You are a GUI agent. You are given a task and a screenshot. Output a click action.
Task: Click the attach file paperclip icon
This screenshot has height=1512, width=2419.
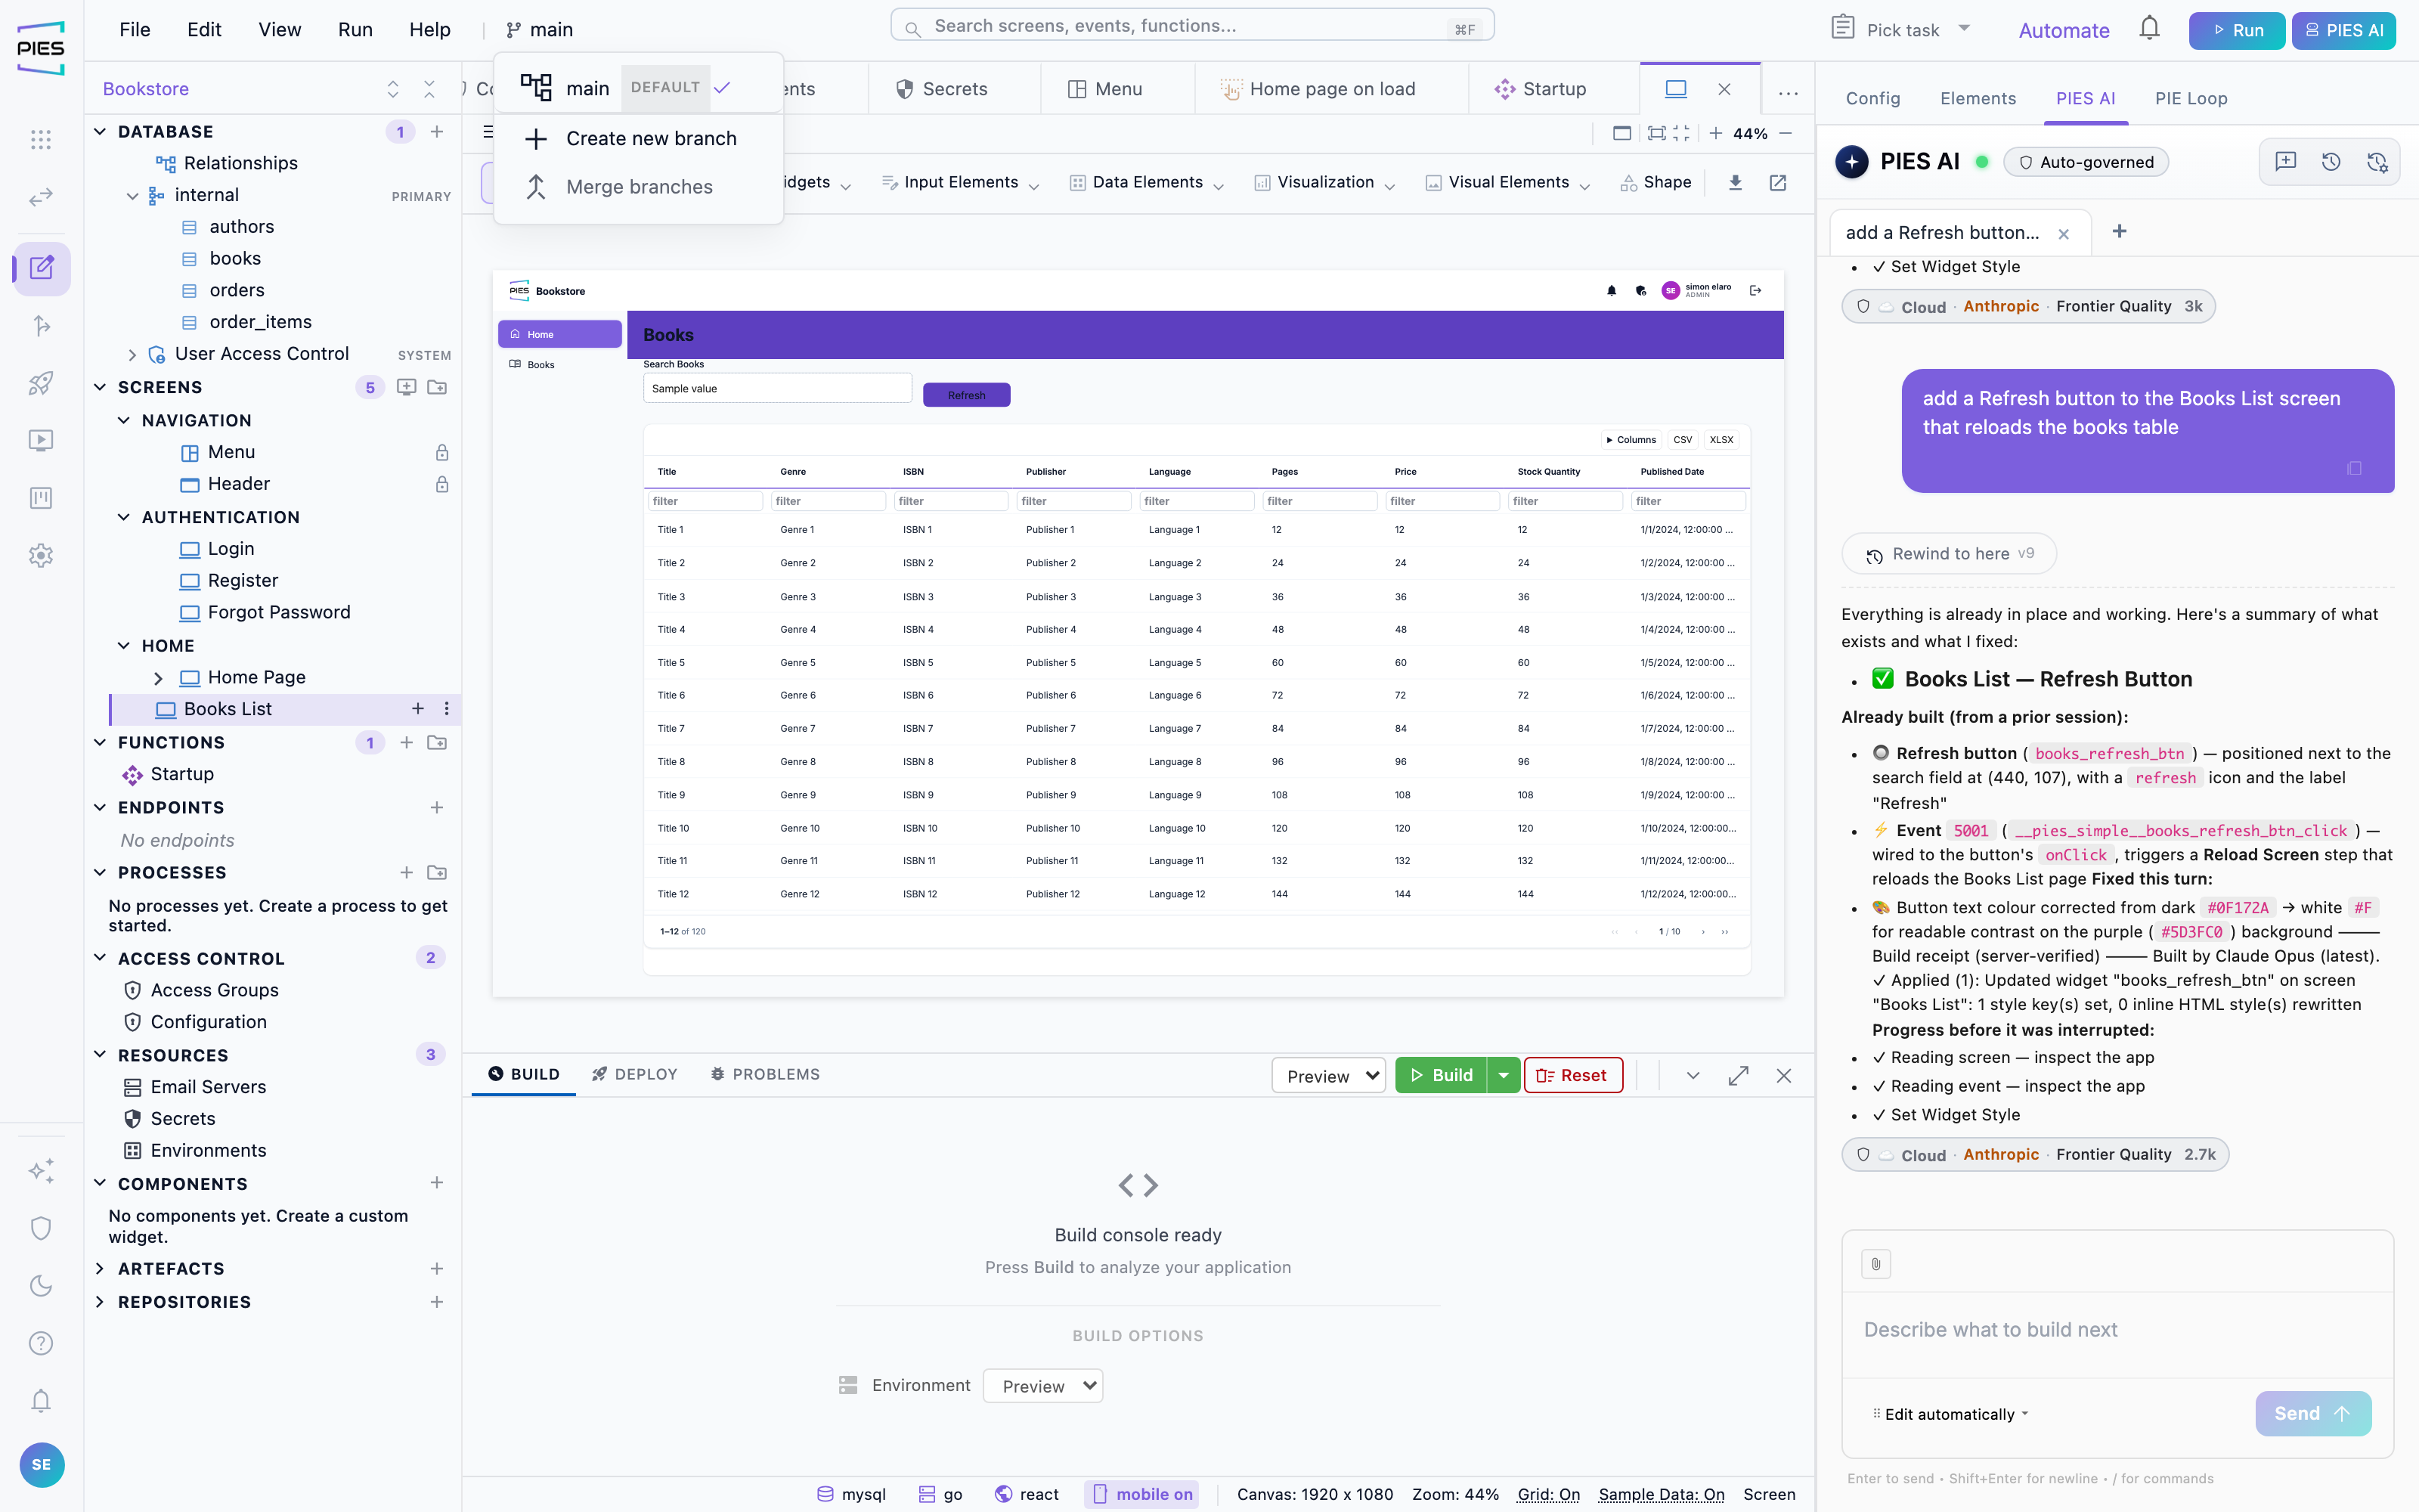1875,1264
